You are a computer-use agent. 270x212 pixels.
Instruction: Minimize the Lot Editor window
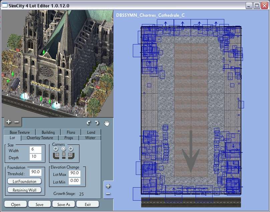tap(249, 6)
